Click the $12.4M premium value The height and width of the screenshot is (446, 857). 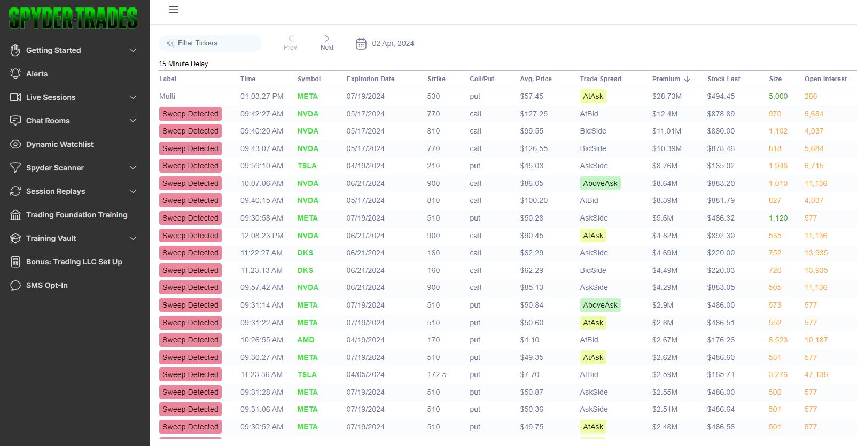coord(665,114)
